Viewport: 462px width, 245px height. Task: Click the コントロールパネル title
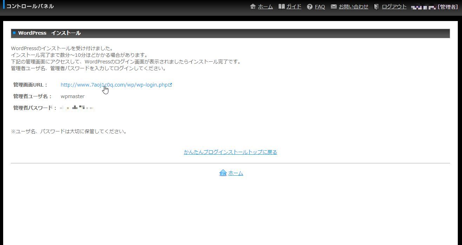pos(30,6)
